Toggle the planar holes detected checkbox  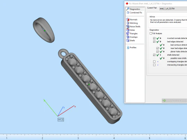pos(157,52)
